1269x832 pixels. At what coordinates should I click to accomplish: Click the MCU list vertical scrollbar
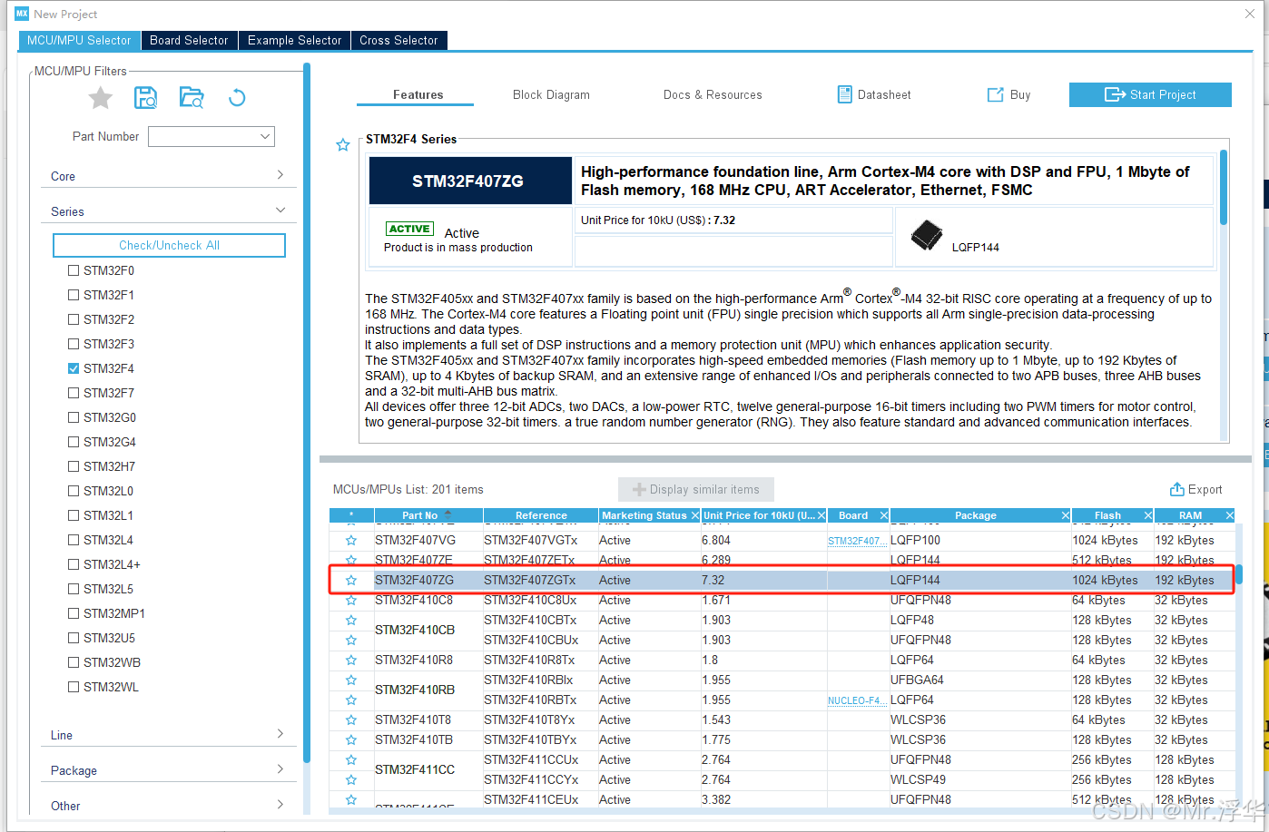pyautogui.click(x=1239, y=575)
